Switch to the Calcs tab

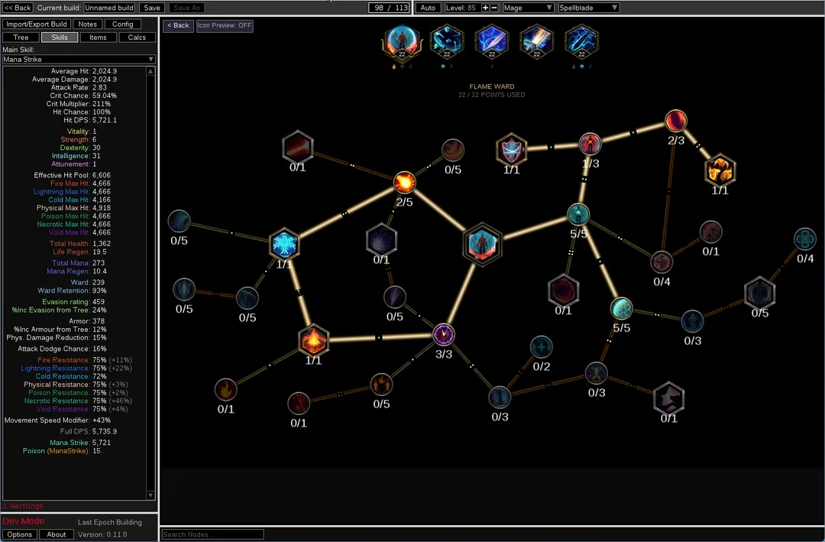point(137,37)
